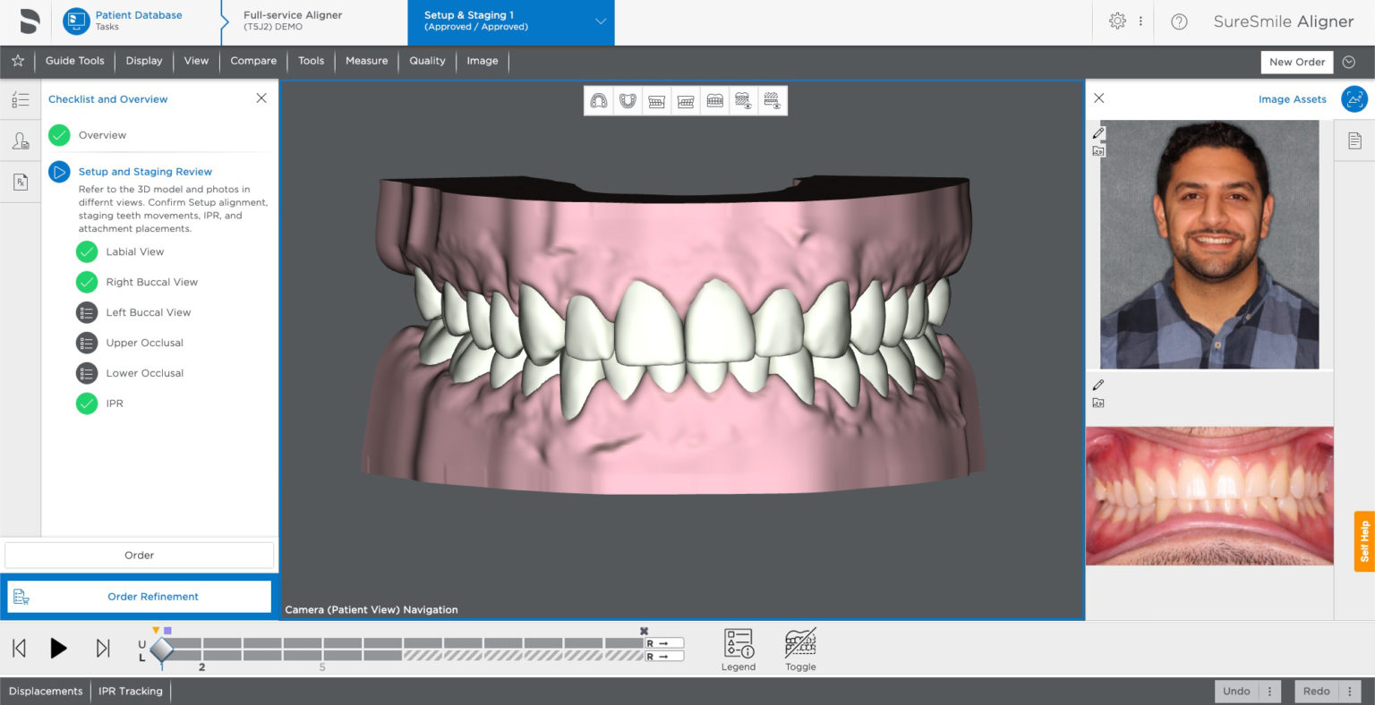This screenshot has height=705, width=1375.
Task: Open the Checklist icon in left sidebar
Action: coord(20,98)
